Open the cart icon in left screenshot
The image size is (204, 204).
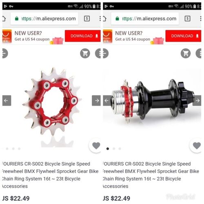click(x=85, y=53)
